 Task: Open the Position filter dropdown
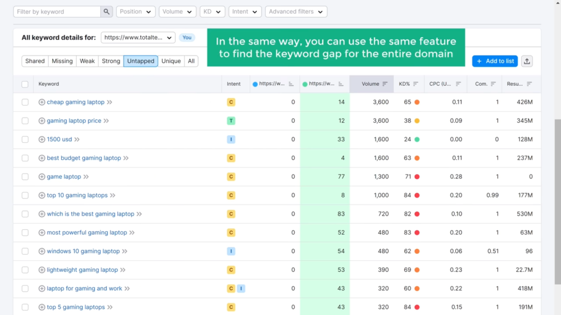click(x=135, y=11)
